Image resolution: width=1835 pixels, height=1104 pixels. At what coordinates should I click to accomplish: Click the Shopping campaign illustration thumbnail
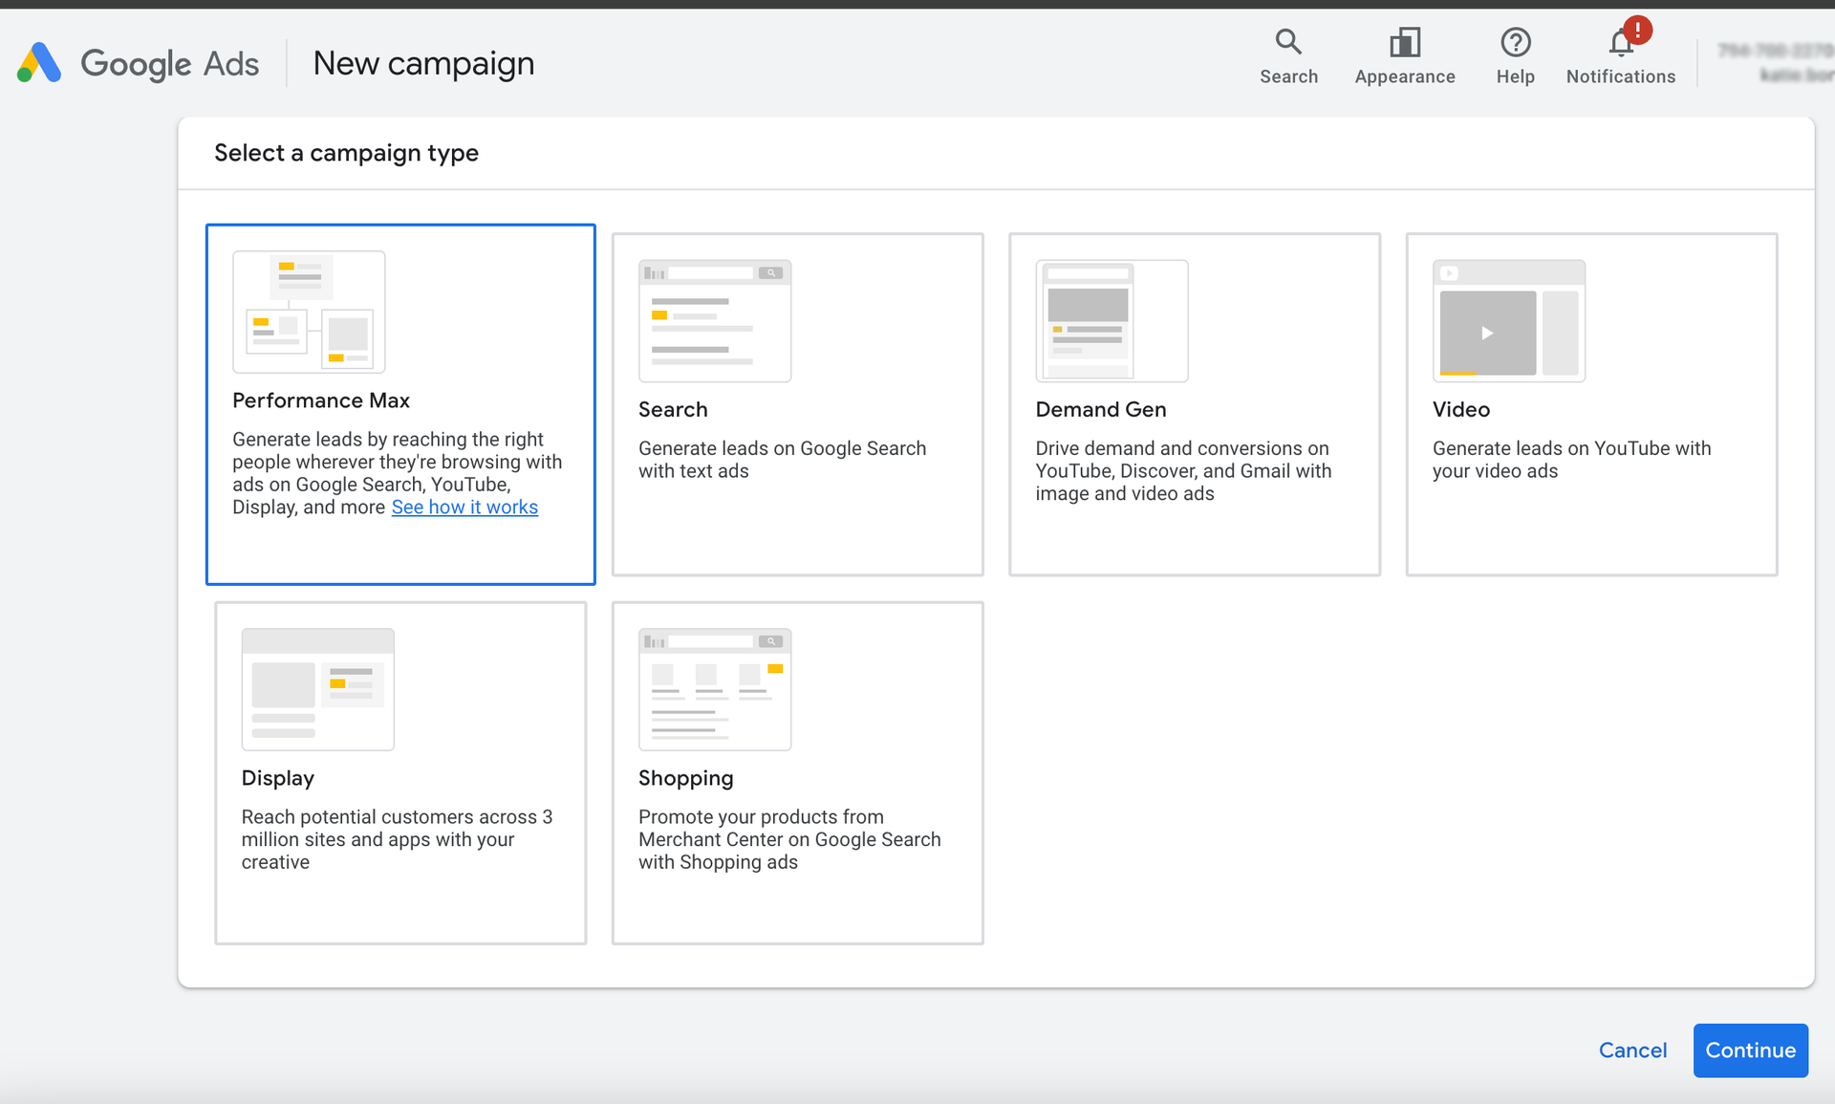point(715,689)
